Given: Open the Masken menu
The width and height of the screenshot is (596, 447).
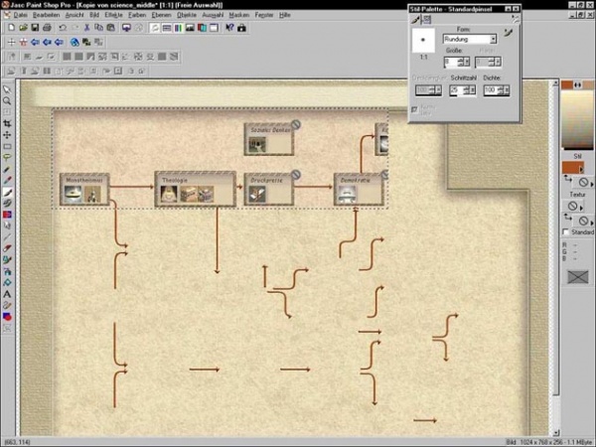Looking at the screenshot, I should [x=239, y=16].
